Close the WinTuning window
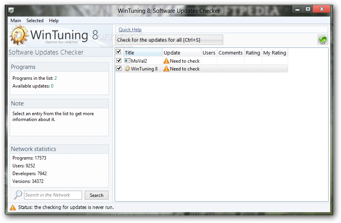341x223 pixels. [322, 9]
